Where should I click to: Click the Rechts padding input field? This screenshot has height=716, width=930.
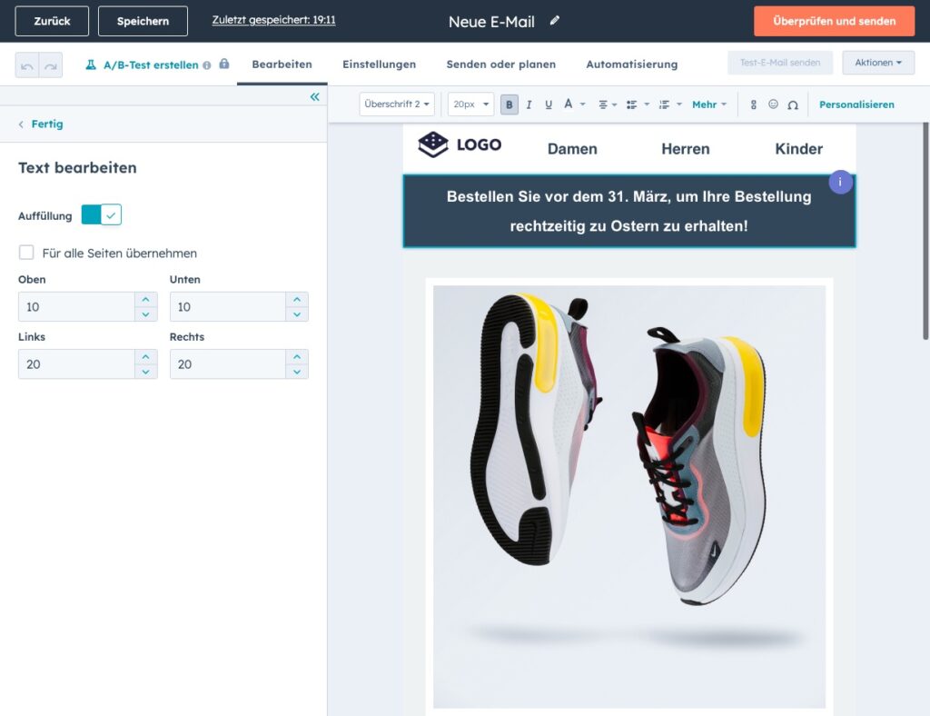coord(228,364)
